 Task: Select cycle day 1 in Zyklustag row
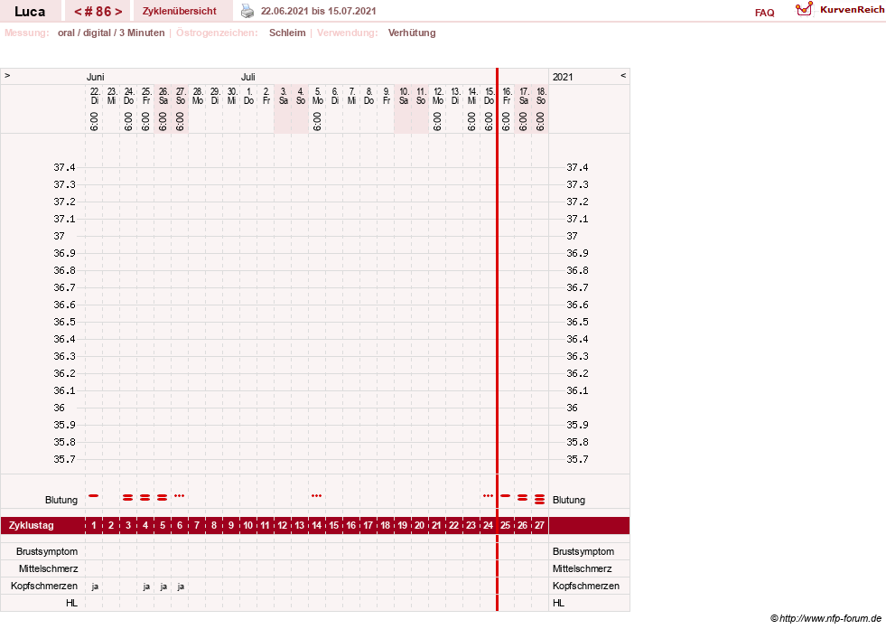pos(94,525)
